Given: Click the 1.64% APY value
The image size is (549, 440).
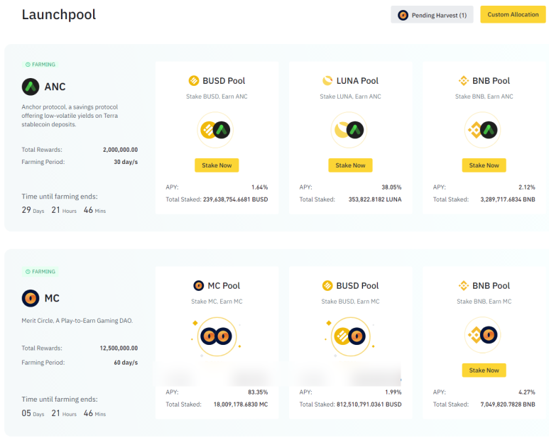Looking at the screenshot, I should [259, 187].
